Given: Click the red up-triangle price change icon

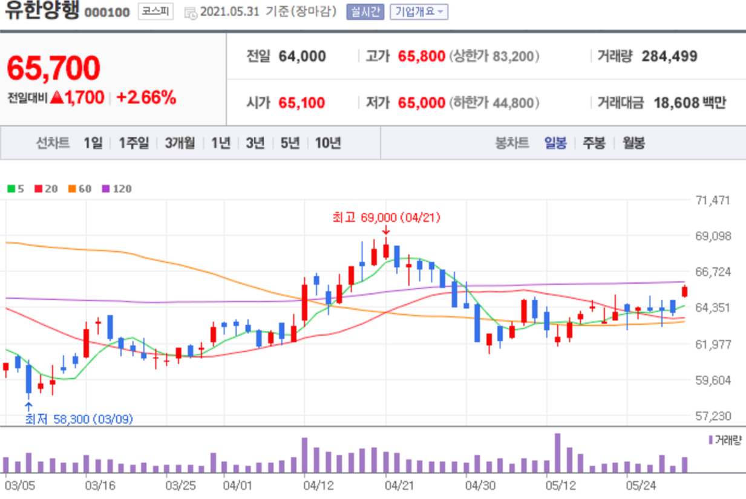Looking at the screenshot, I should [x=57, y=97].
